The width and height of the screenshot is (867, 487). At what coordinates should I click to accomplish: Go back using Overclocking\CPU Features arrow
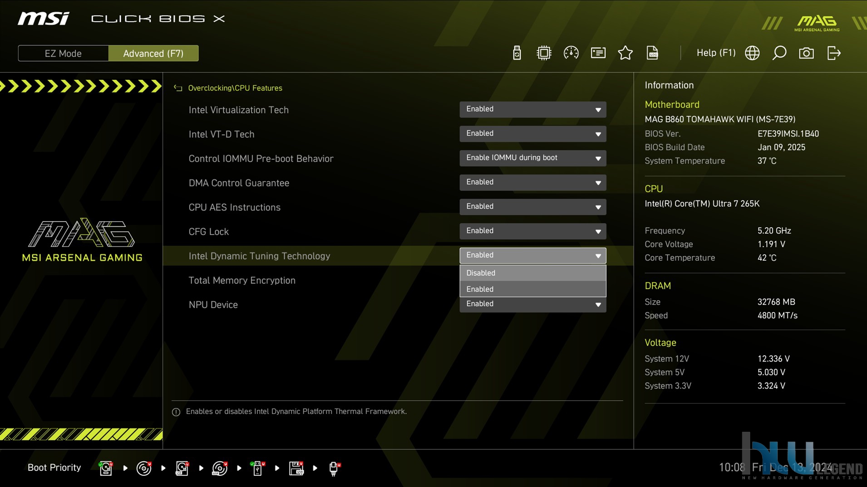(x=177, y=88)
